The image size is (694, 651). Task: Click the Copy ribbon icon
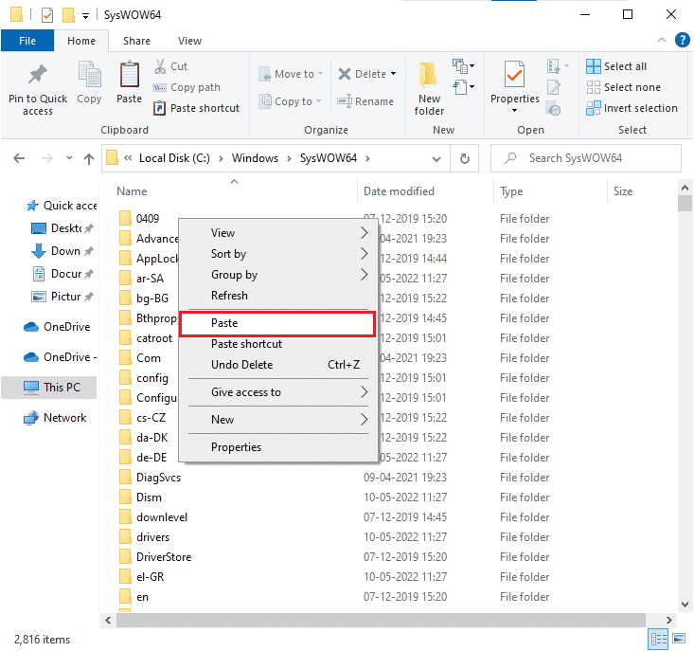tap(89, 75)
